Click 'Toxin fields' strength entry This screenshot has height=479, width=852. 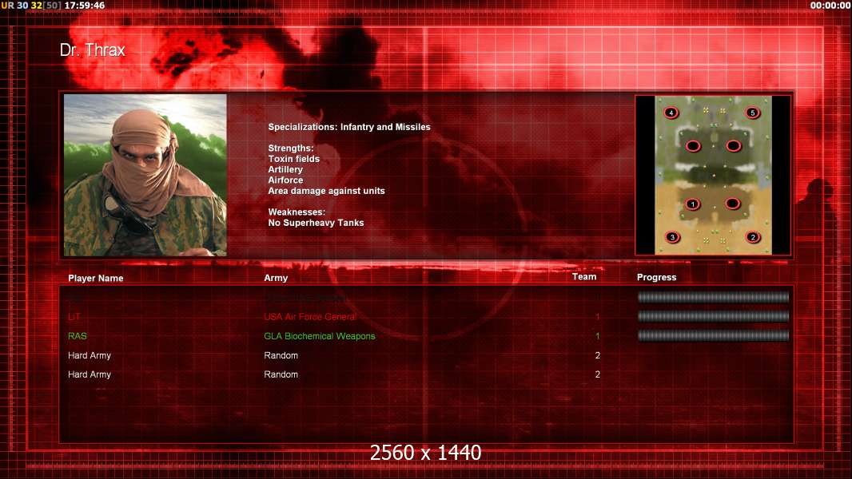point(294,159)
